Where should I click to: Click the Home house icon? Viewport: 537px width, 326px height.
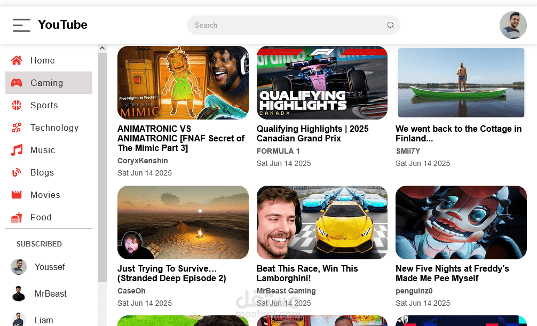pyautogui.click(x=17, y=60)
